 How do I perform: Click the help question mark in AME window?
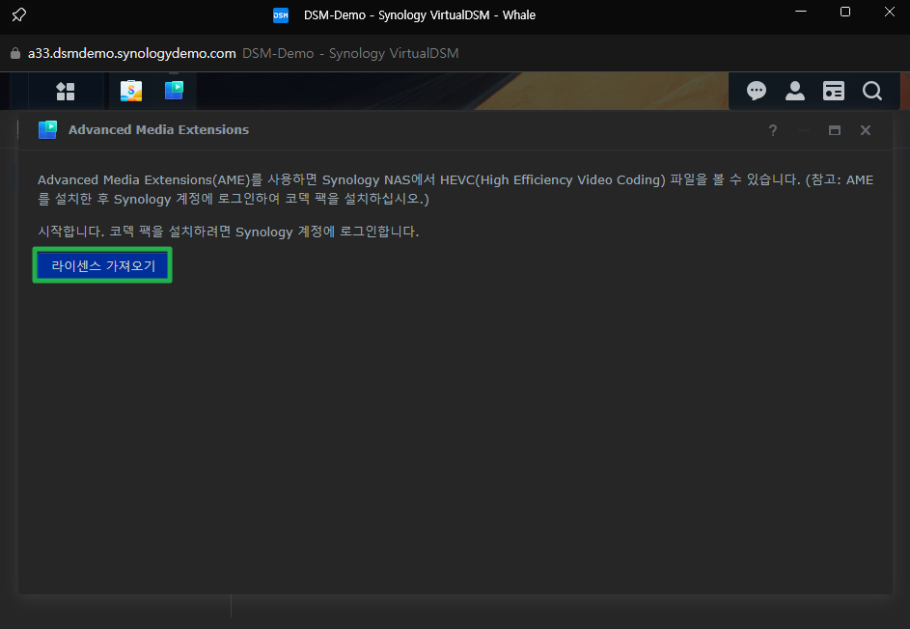pos(773,130)
